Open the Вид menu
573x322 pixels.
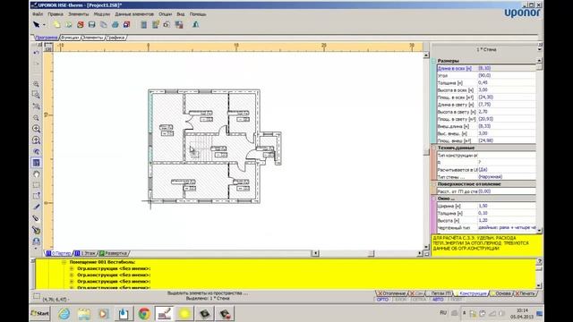181,14
